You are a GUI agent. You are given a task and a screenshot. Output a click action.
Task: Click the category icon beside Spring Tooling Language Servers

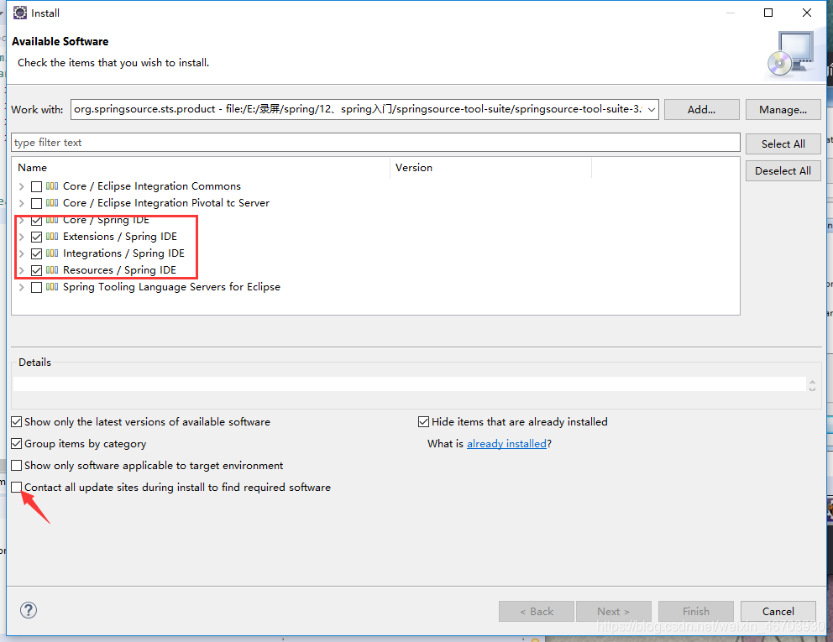52,287
